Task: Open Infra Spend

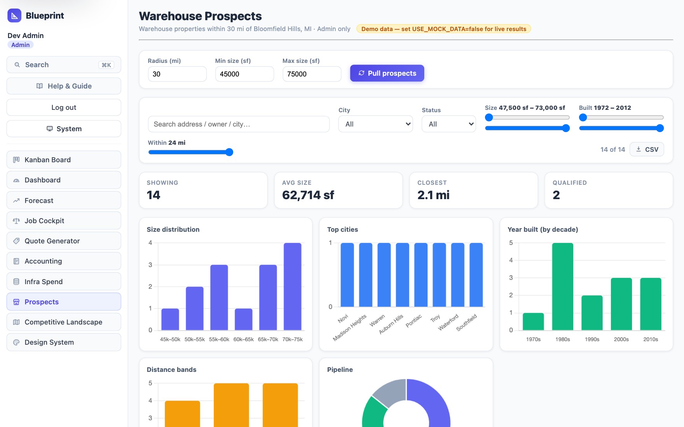Action: click(x=64, y=282)
